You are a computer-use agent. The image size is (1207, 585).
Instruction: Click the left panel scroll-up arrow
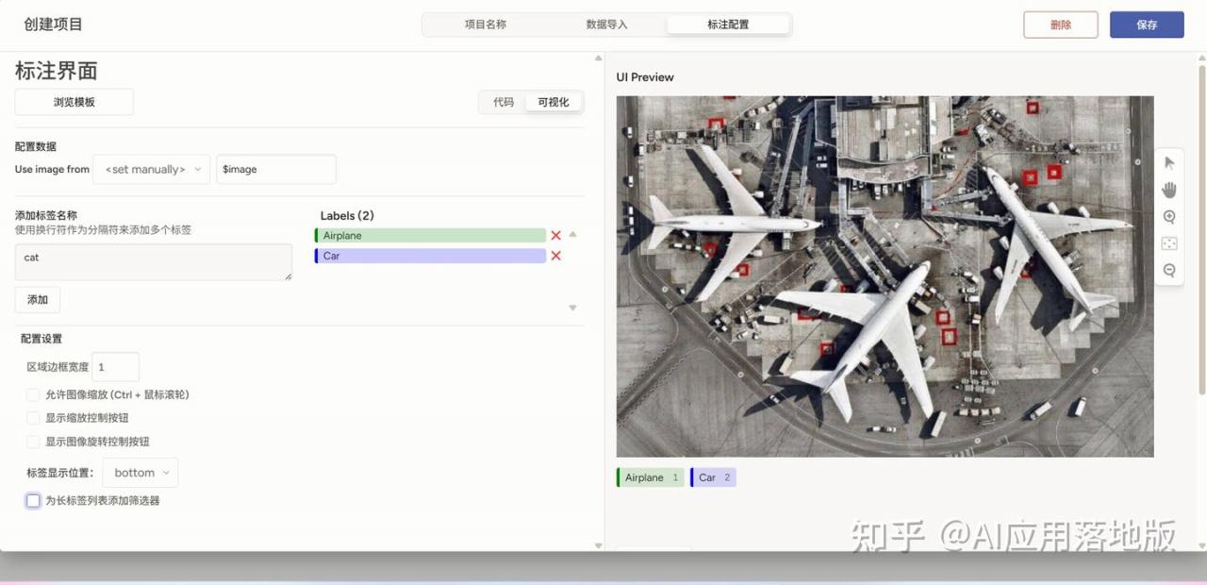[598, 58]
